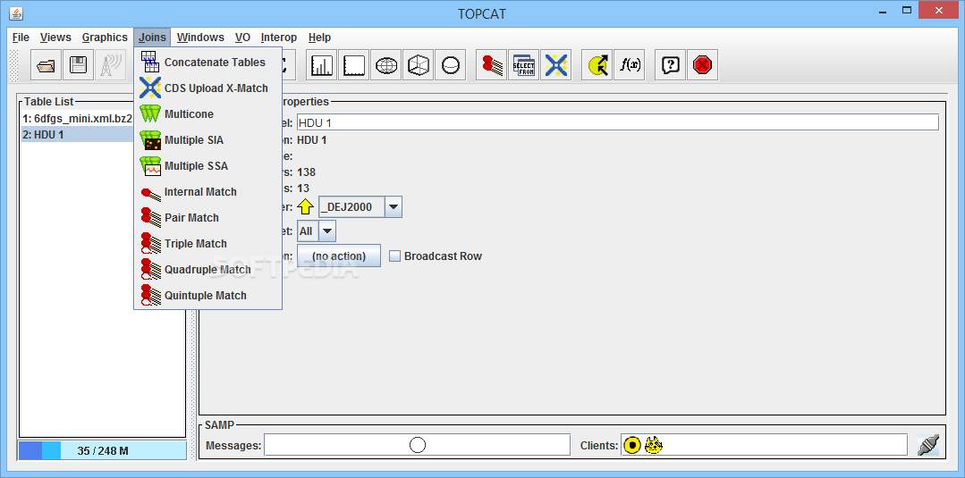Screen dimensions: 965x478
Task: Click the yellow hub client icon
Action: coord(632,445)
